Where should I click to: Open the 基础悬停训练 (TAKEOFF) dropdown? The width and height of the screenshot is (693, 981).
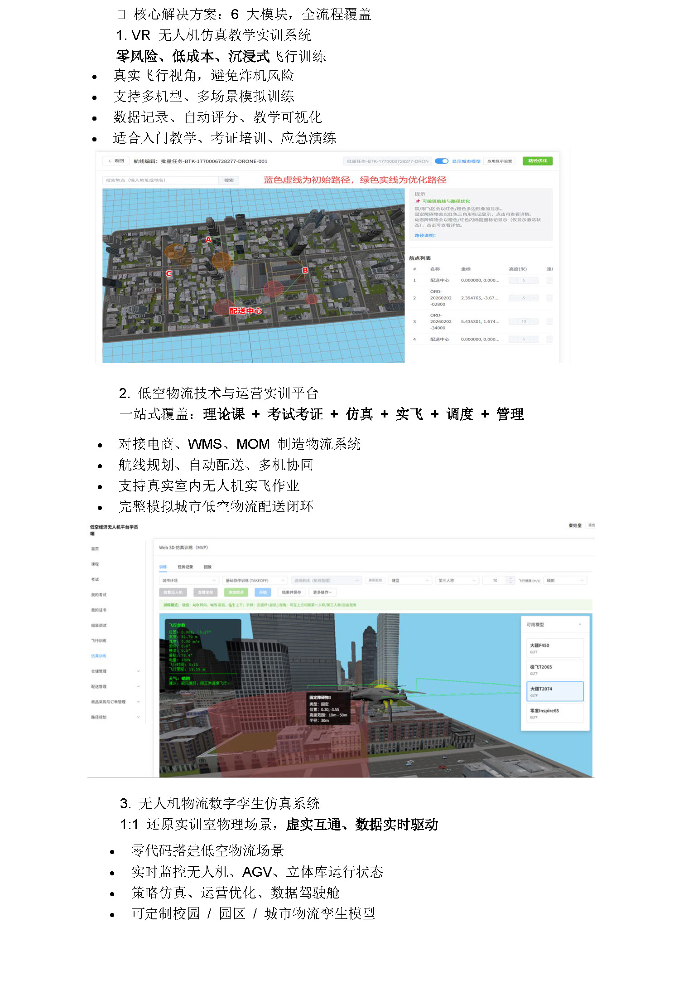[255, 580]
